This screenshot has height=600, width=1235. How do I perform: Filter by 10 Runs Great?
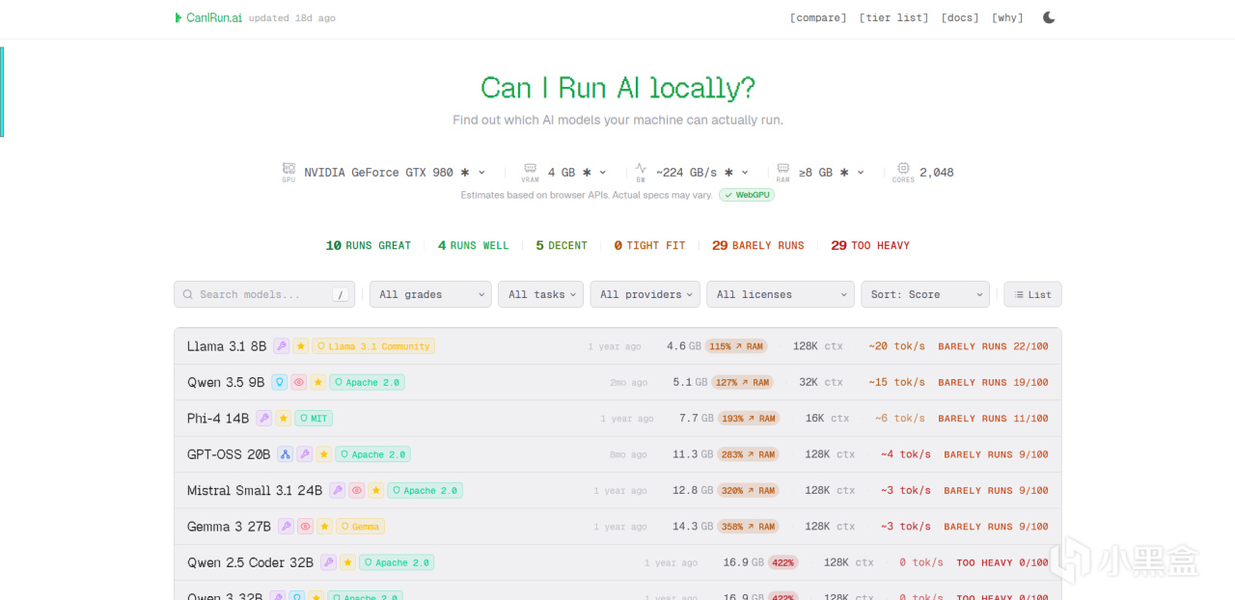point(369,245)
